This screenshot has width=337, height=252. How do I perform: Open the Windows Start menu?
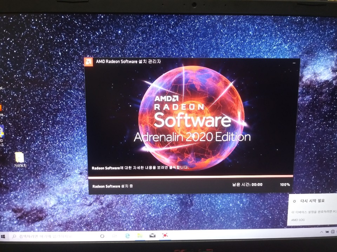(x=3, y=236)
